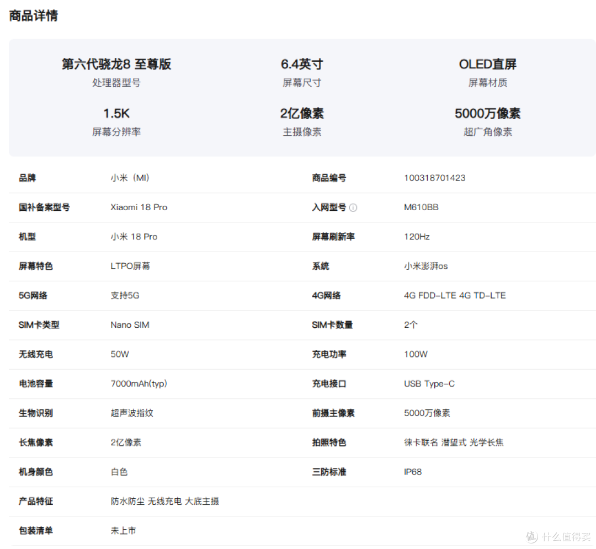
Task: Click the IP68 rating value
Action: coord(413,472)
